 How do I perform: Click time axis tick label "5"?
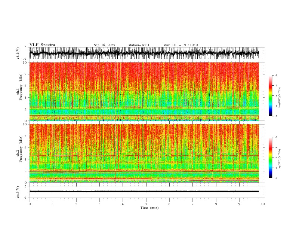coord(146,204)
